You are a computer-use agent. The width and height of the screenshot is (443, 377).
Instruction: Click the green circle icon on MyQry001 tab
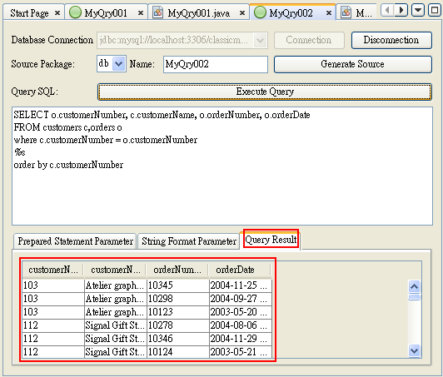coord(75,12)
